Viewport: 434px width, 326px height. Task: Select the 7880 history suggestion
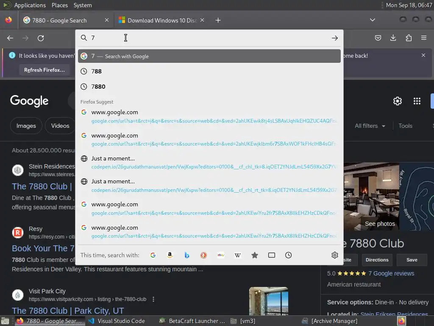209,87
